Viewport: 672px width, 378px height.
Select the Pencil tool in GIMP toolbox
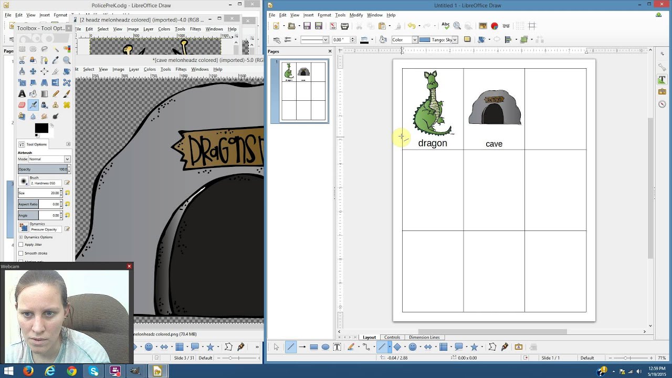point(56,93)
